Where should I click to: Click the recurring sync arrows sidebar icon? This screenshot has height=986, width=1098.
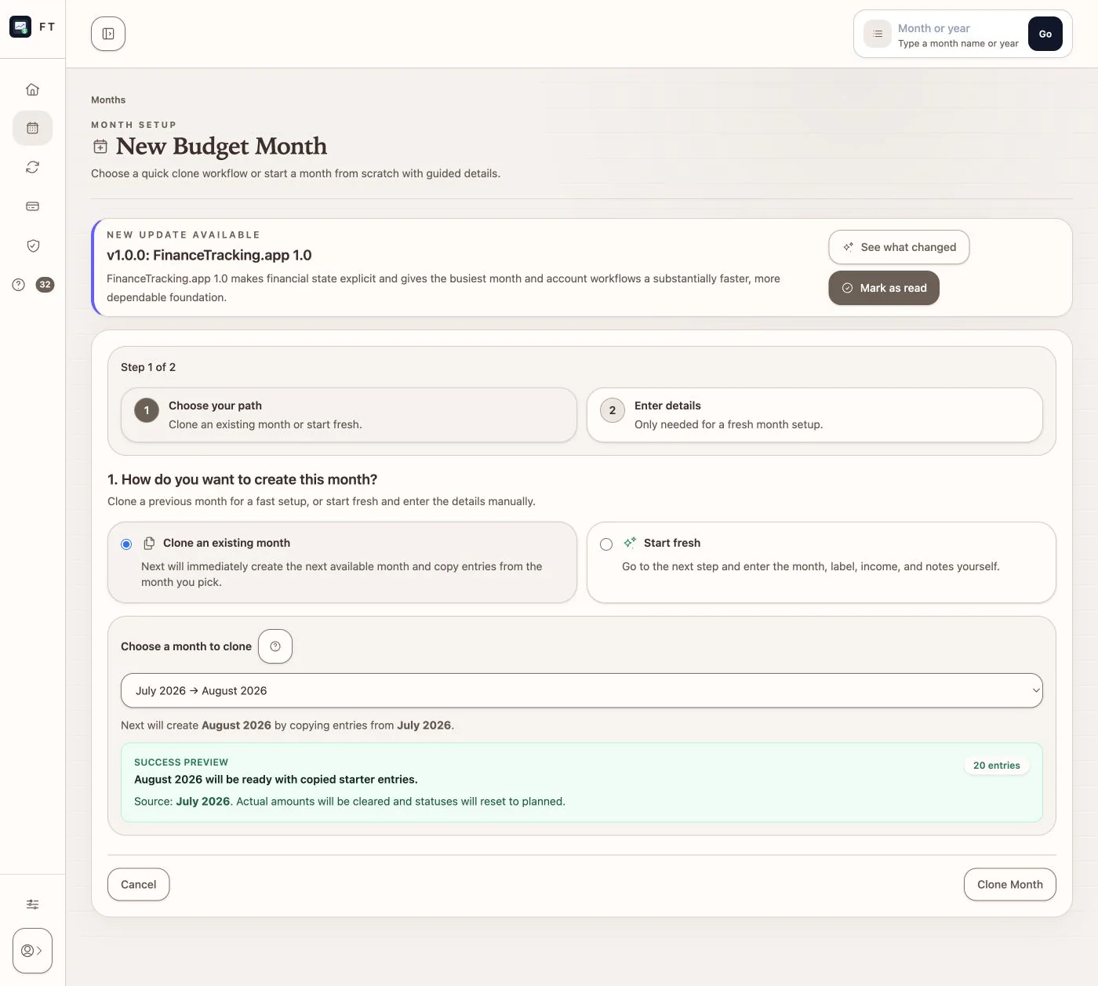point(32,167)
